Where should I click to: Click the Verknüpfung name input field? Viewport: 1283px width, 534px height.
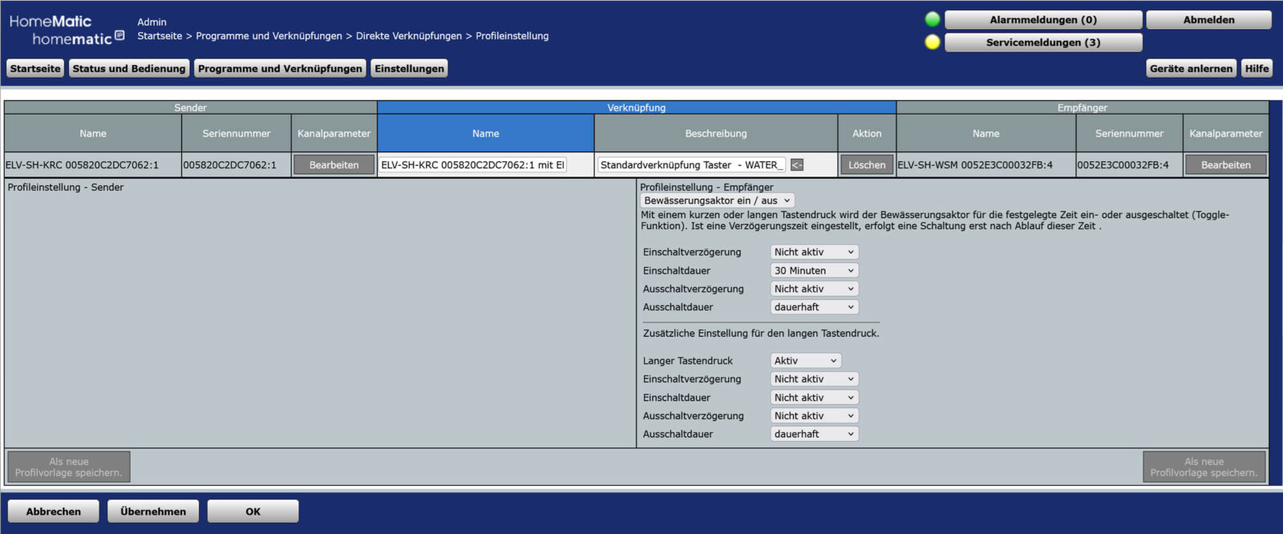tap(472, 165)
